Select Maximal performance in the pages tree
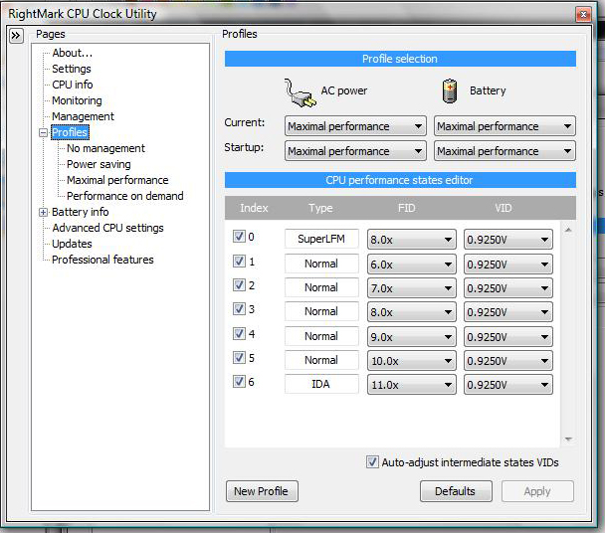Viewport: 605px width, 533px height. coord(117,180)
